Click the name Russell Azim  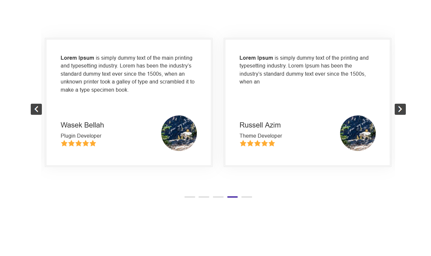click(x=260, y=125)
